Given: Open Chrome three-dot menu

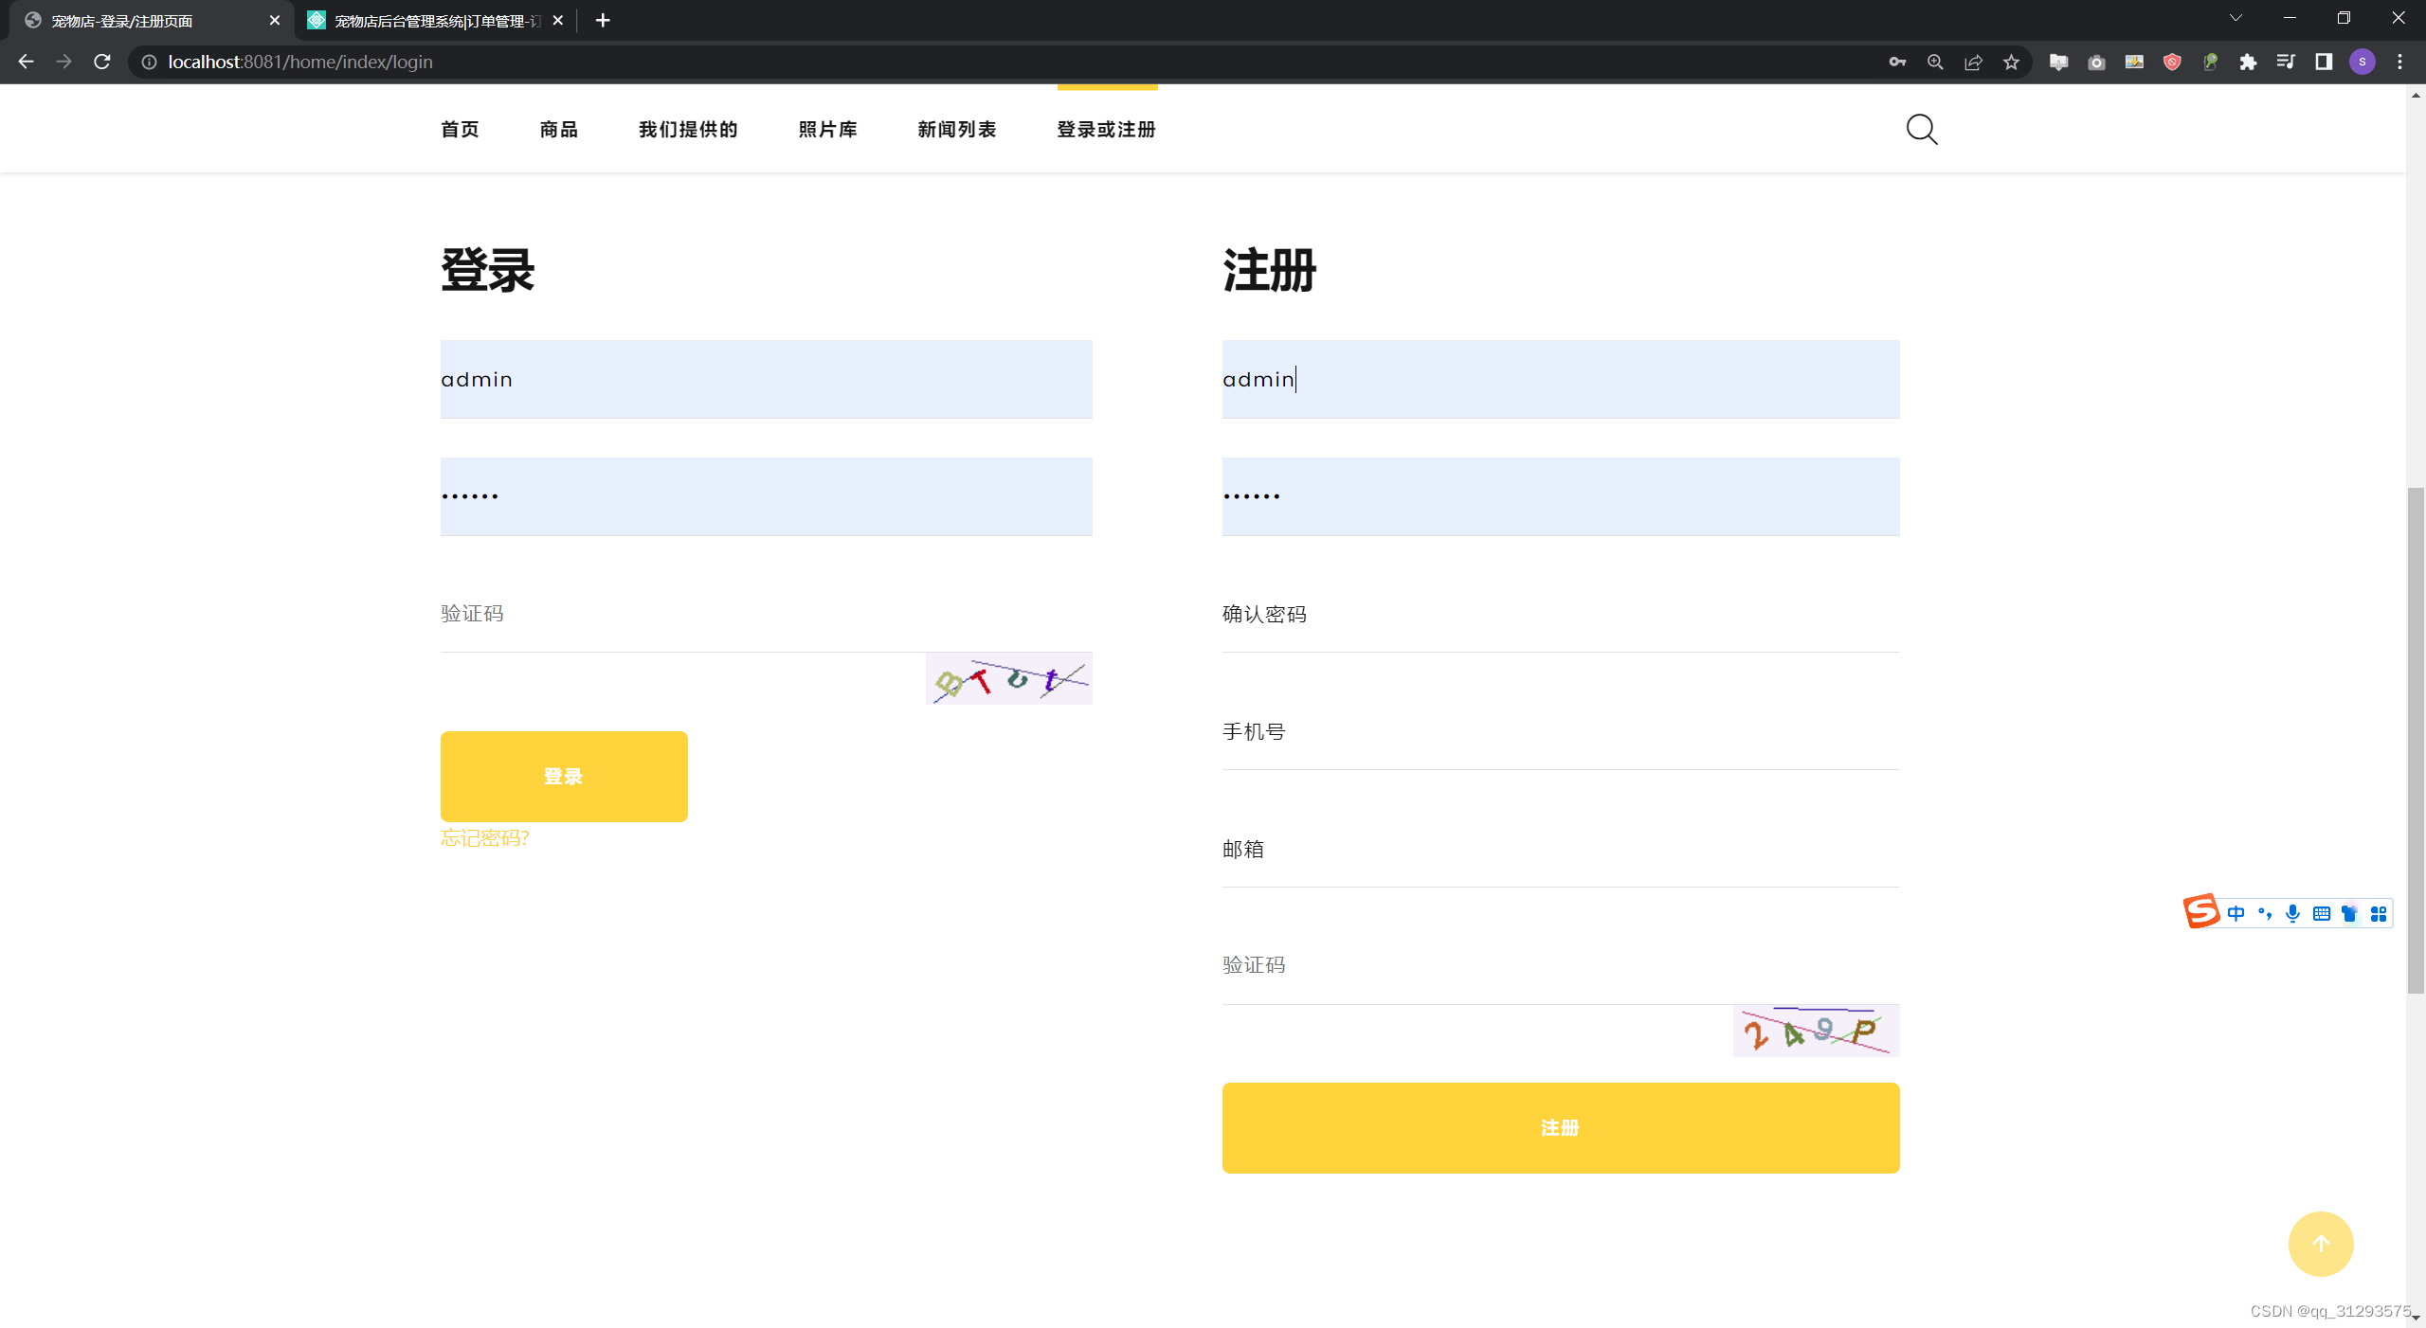Looking at the screenshot, I should pyautogui.click(x=2399, y=62).
